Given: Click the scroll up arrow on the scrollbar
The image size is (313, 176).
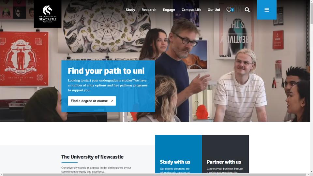Looking at the screenshot, I should 311,1.
